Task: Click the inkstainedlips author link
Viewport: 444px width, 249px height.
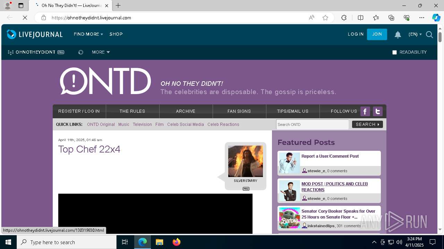Action: [x=321, y=226]
